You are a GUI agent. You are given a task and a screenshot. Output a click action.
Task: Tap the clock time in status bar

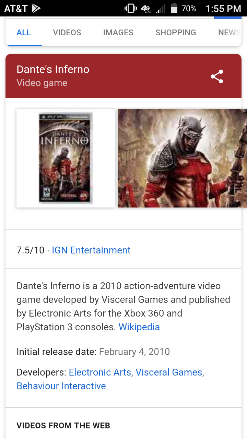pyautogui.click(x=223, y=9)
